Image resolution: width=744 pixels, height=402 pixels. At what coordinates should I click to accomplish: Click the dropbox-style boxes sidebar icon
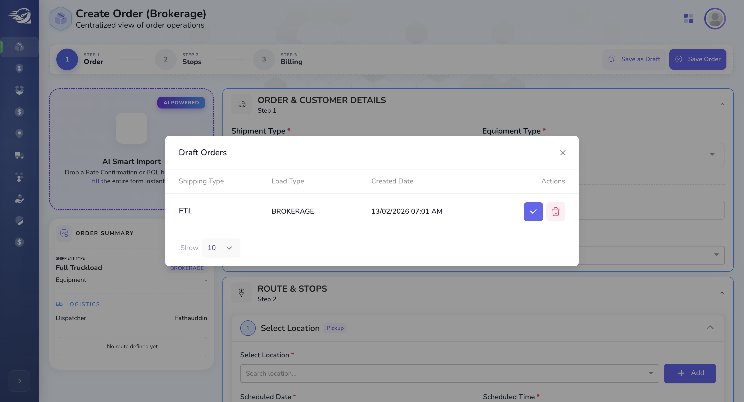19,90
